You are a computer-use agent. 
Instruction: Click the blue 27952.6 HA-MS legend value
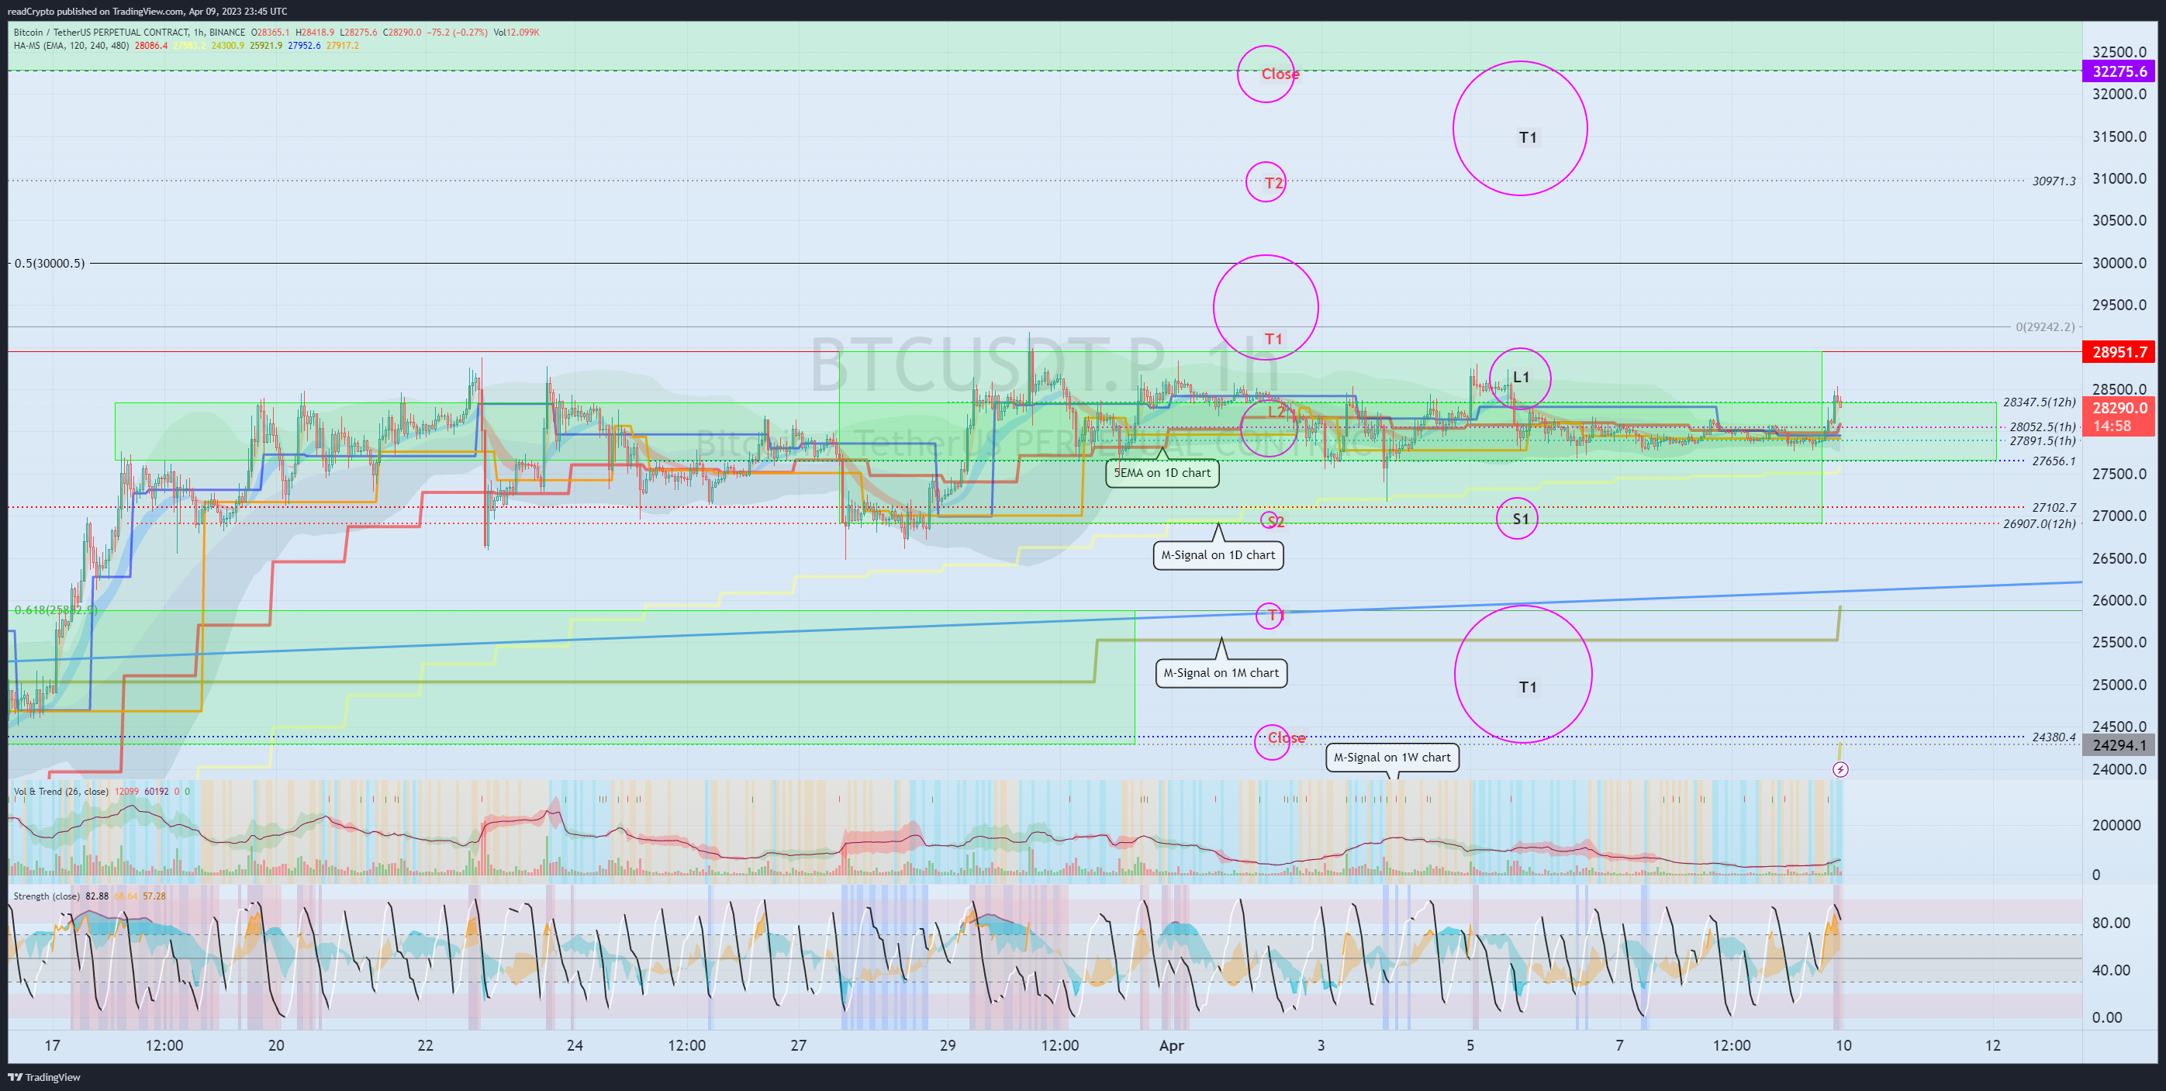coord(303,46)
